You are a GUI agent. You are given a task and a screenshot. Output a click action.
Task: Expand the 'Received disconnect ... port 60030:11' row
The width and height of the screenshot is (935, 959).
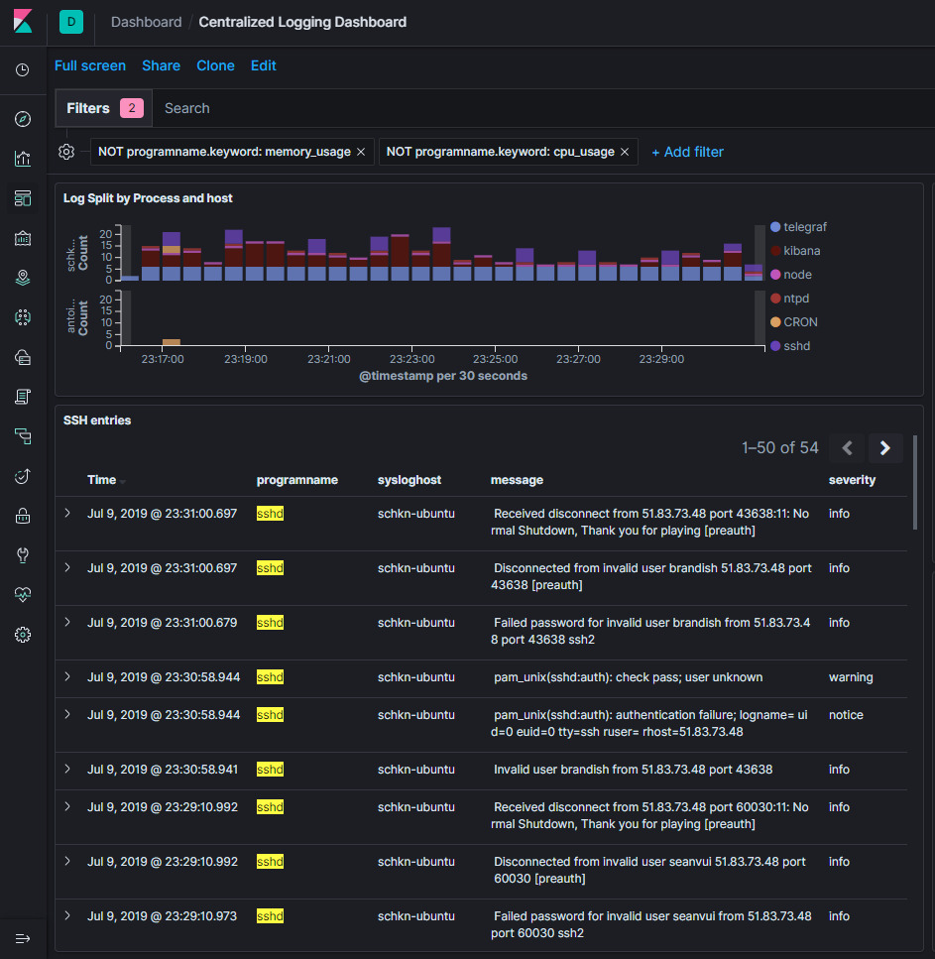(67, 806)
